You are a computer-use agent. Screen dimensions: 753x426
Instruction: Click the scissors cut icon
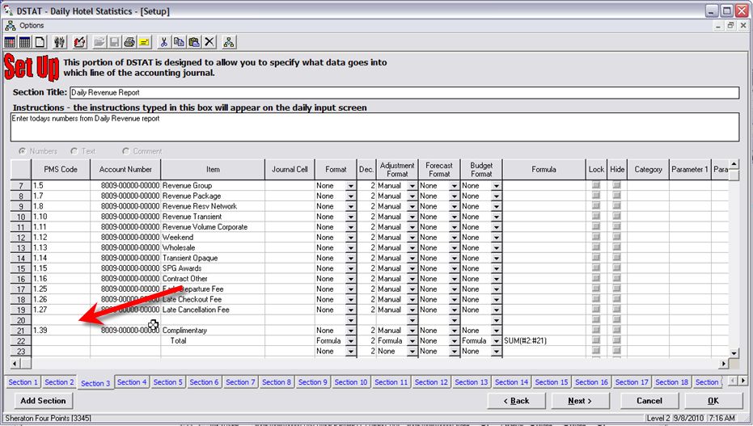click(163, 42)
